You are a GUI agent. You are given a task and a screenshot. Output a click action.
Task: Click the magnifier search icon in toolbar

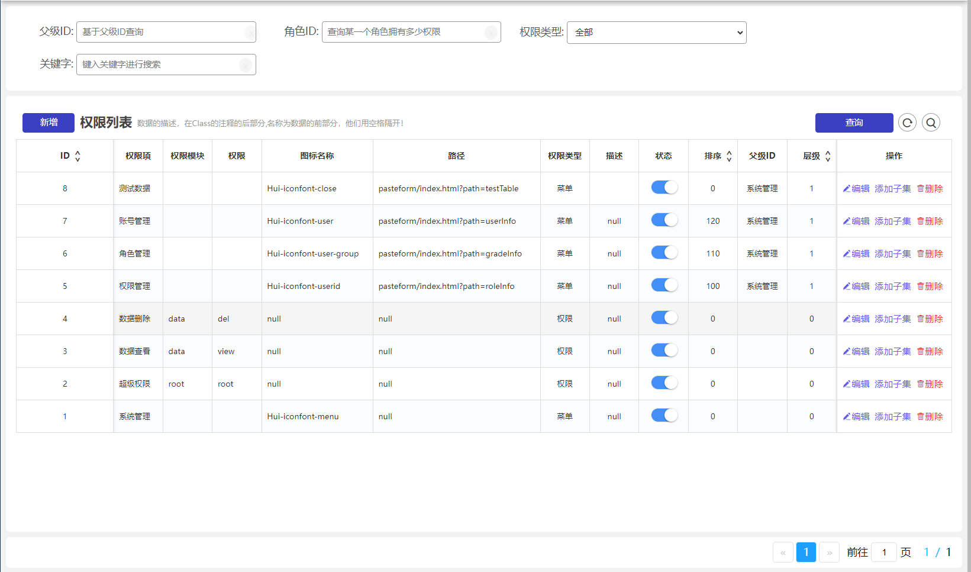tap(931, 123)
